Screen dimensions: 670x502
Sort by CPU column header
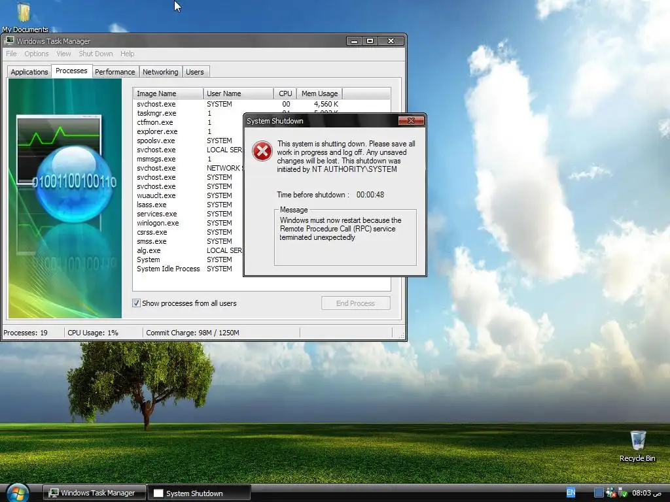click(x=285, y=93)
